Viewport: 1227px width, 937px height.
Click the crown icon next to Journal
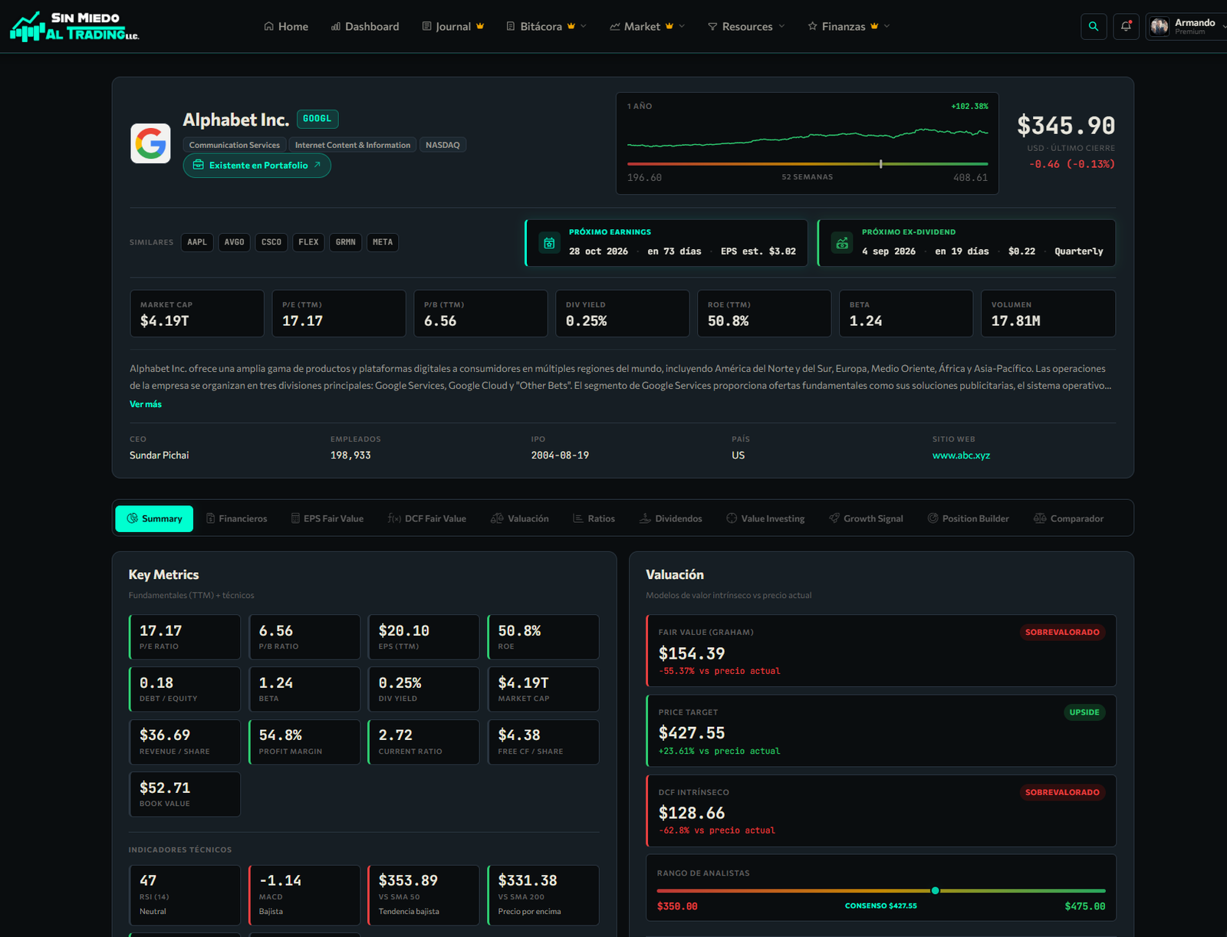[480, 26]
